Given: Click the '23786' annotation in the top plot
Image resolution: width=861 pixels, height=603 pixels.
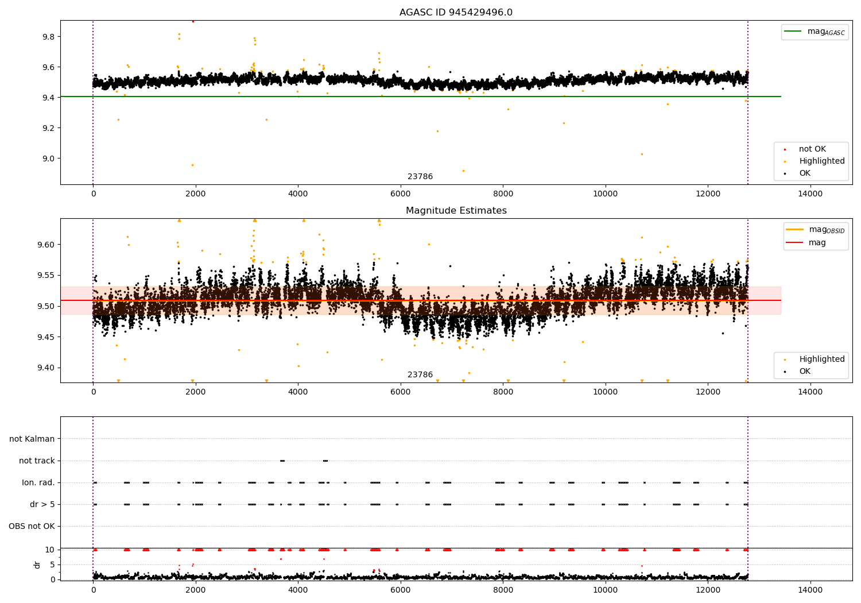Looking at the screenshot, I should (x=420, y=177).
